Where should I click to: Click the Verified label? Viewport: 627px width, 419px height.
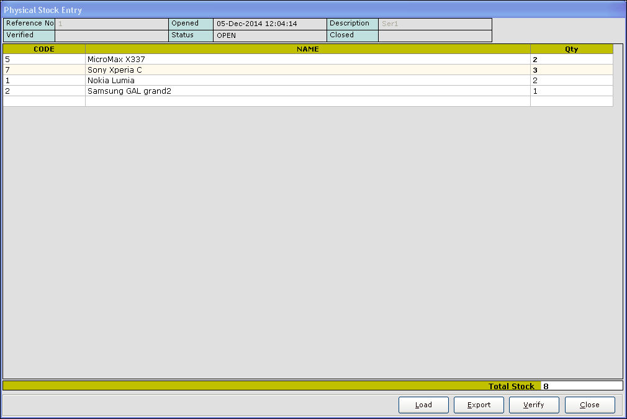[x=29, y=35]
